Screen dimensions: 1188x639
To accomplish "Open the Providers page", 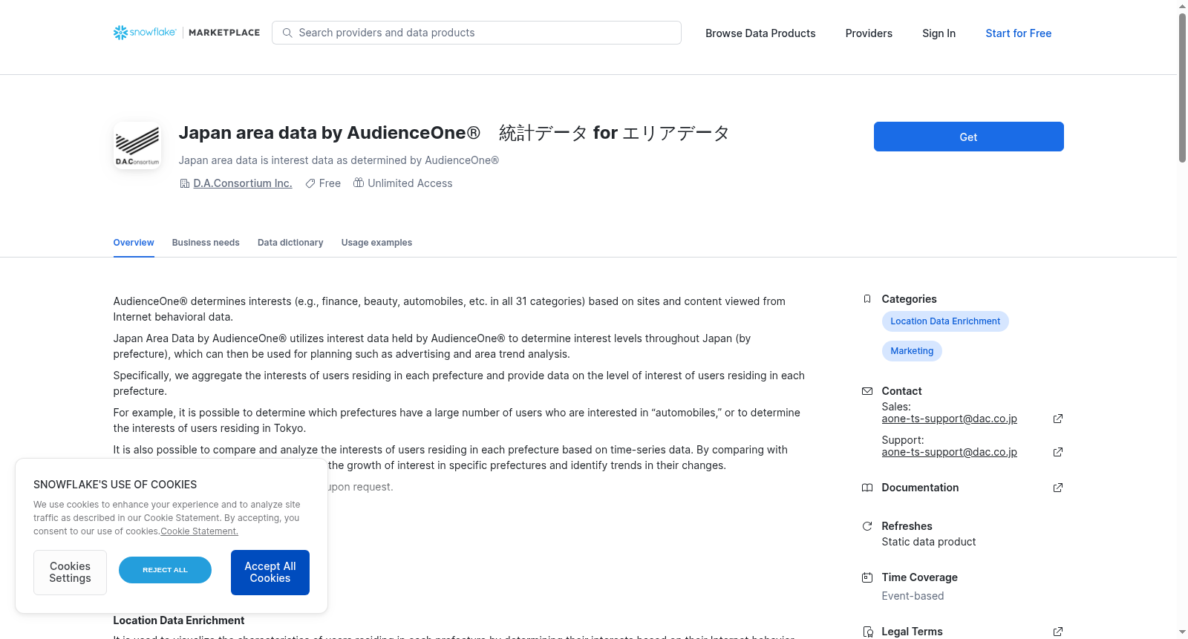I will (869, 33).
